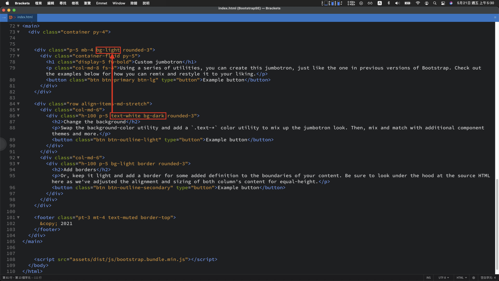This screenshot has height=281, width=499.
Task: Select the index.html file tab
Action: (x=22, y=17)
